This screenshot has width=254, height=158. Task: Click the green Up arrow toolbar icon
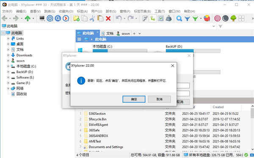(x=28, y=19)
